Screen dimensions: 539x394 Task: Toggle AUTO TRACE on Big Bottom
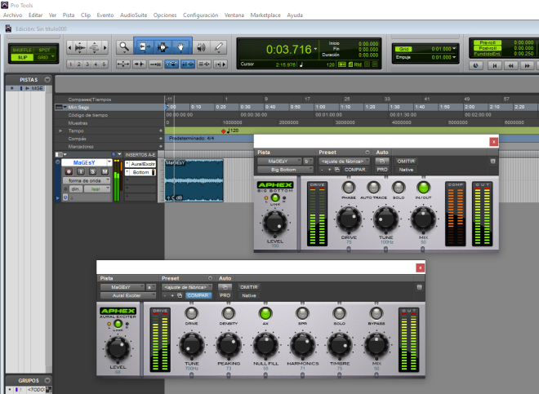(x=373, y=188)
